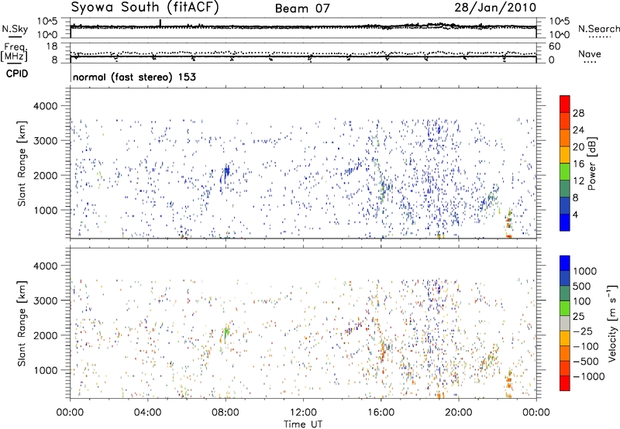The width and height of the screenshot is (620, 429).
Task: Click the green echo cluster near 08:00 in the velocity panel
Action: (226, 333)
